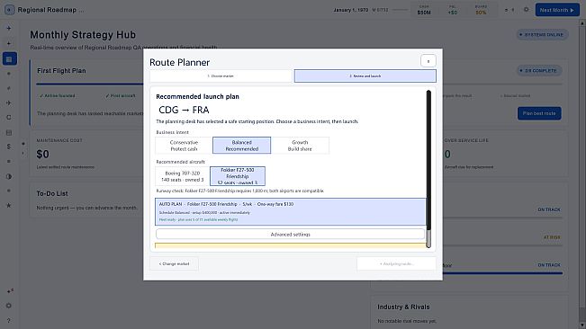This screenshot has height=329, width=586.
Task: Choose the Balanced Recommended intent
Action: coord(242,146)
